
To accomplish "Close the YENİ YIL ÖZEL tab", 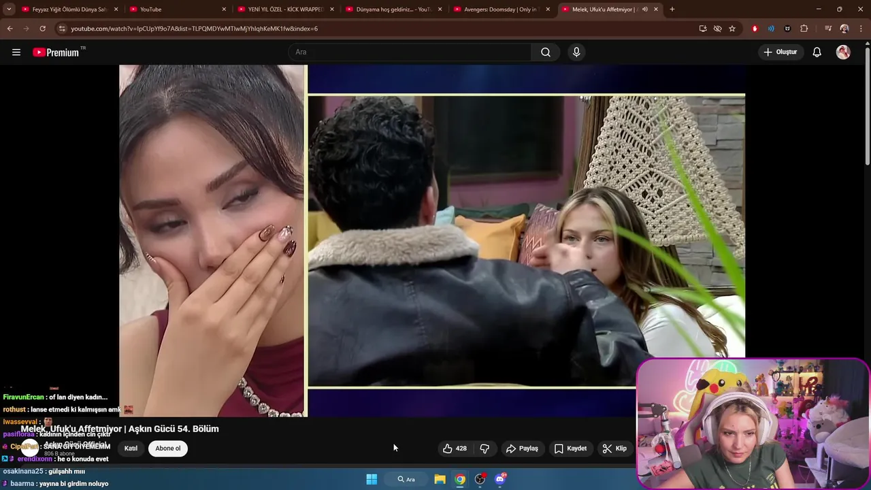I will pos(332,10).
